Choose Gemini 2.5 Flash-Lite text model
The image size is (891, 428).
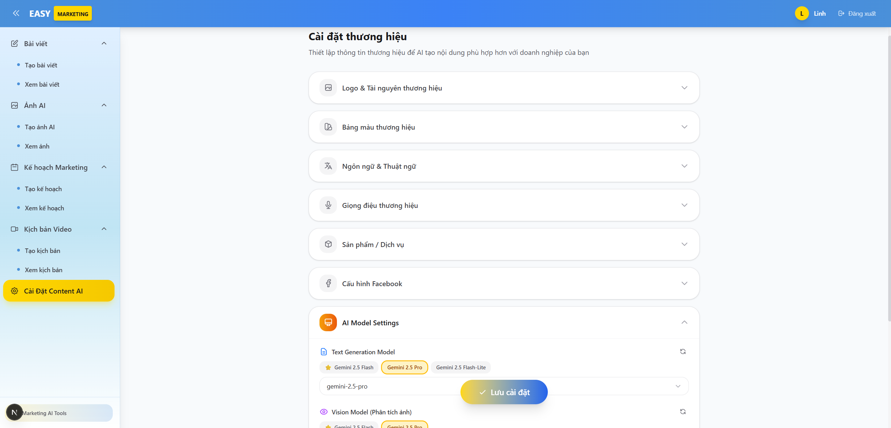[461, 367]
